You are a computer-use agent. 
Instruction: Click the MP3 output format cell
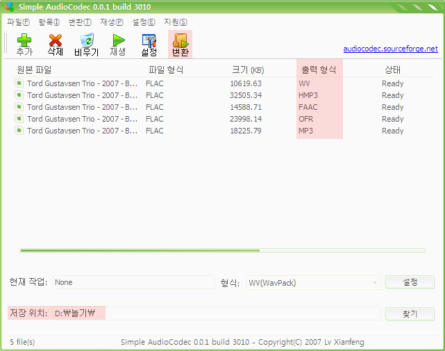tap(305, 131)
